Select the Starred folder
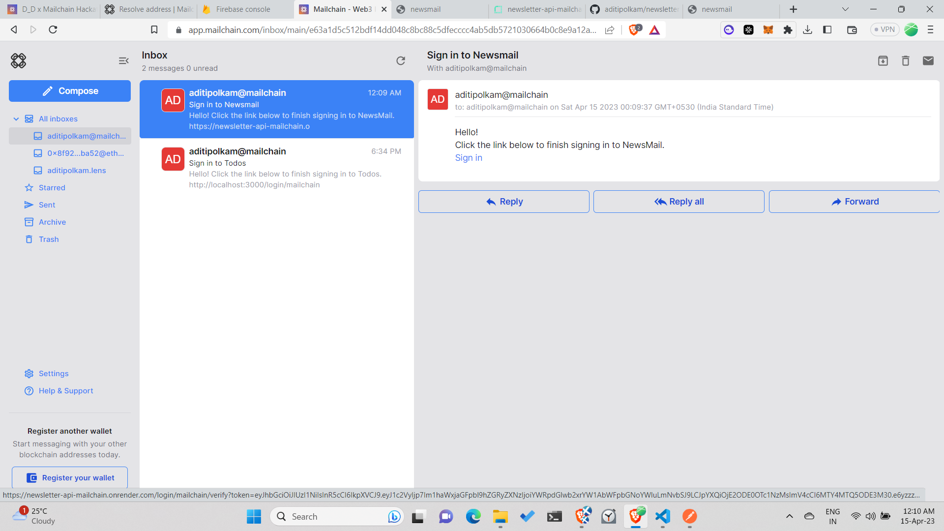Image resolution: width=944 pixels, height=531 pixels. point(52,187)
